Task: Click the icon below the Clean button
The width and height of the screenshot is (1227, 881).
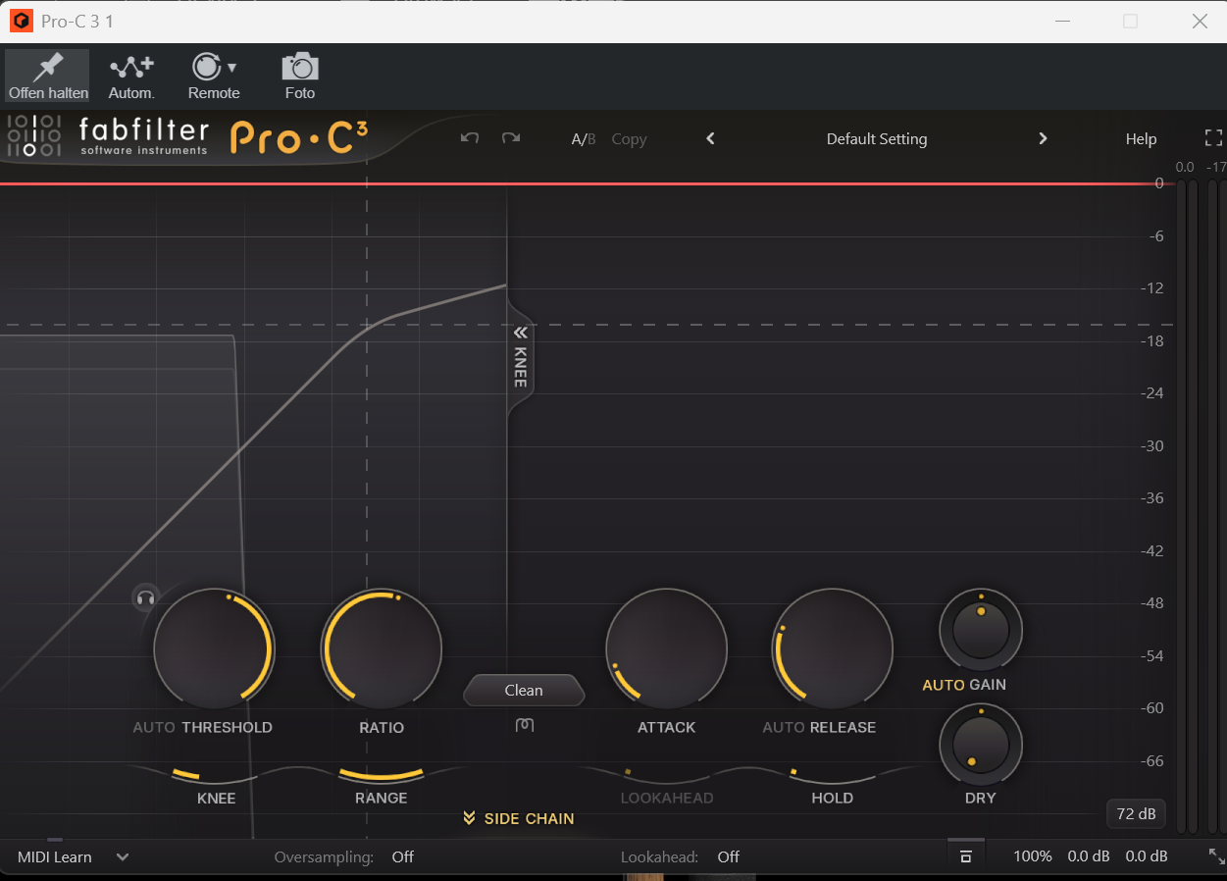Action: (x=524, y=725)
